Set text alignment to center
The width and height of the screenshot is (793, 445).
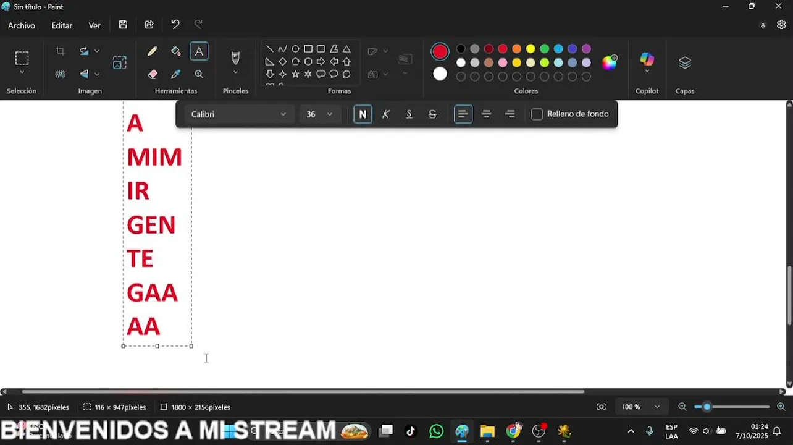pyautogui.click(x=487, y=114)
